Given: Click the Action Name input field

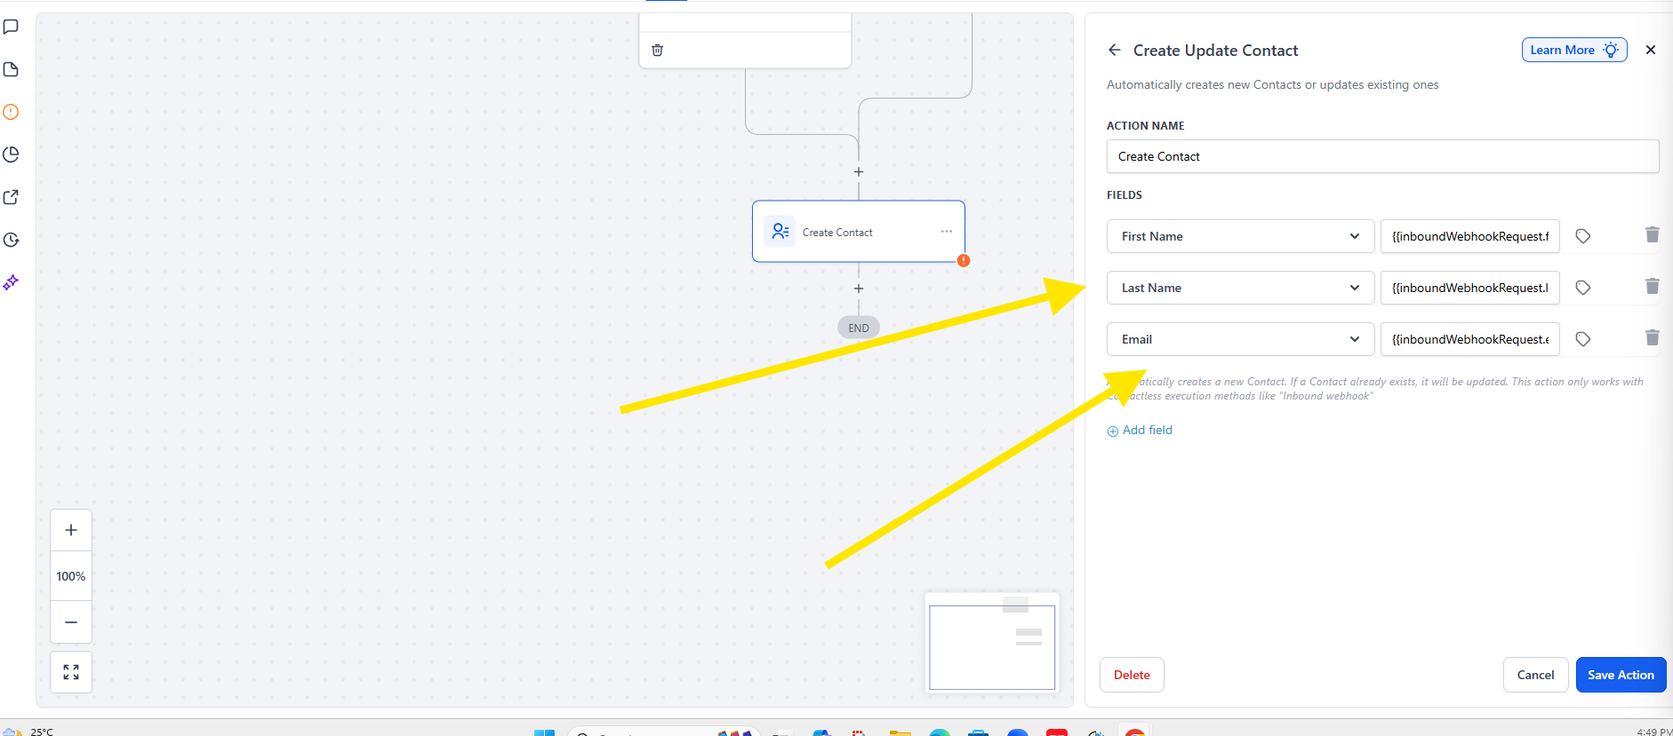Looking at the screenshot, I should pyautogui.click(x=1381, y=156).
